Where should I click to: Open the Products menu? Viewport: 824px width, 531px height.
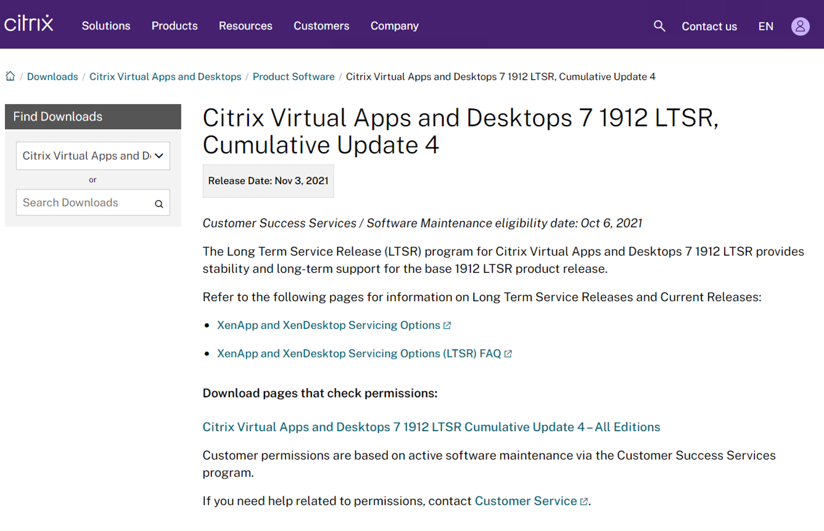[175, 26]
